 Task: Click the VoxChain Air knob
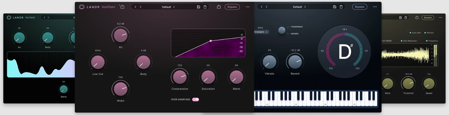point(121,35)
